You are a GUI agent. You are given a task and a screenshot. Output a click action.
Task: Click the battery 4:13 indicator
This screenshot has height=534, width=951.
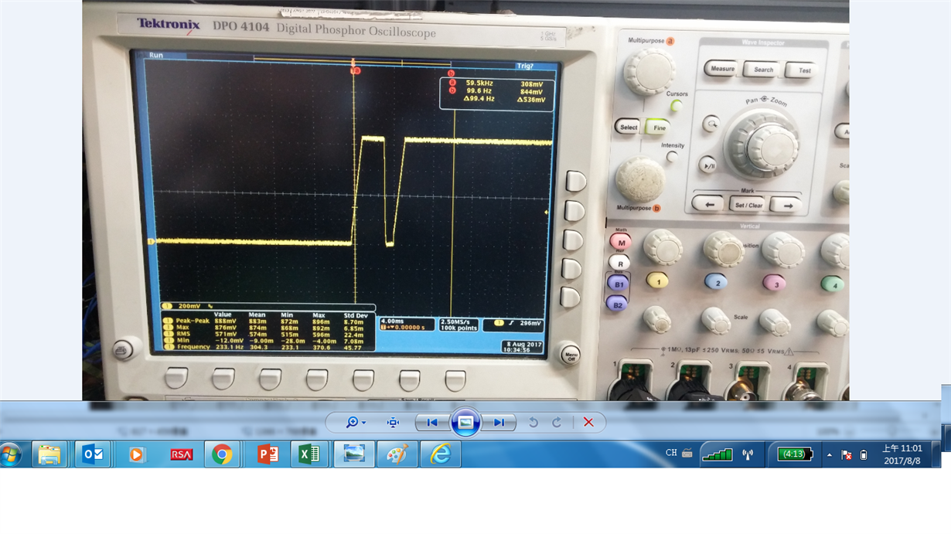[795, 454]
